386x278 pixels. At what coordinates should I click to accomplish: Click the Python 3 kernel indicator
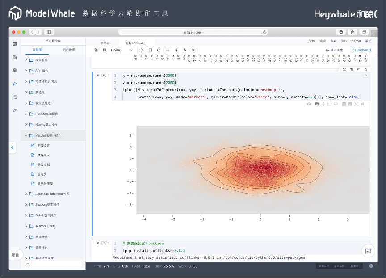tap(361, 50)
